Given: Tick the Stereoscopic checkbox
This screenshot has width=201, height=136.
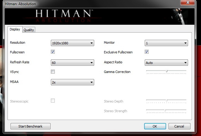Looking at the screenshot, I should 53,100.
